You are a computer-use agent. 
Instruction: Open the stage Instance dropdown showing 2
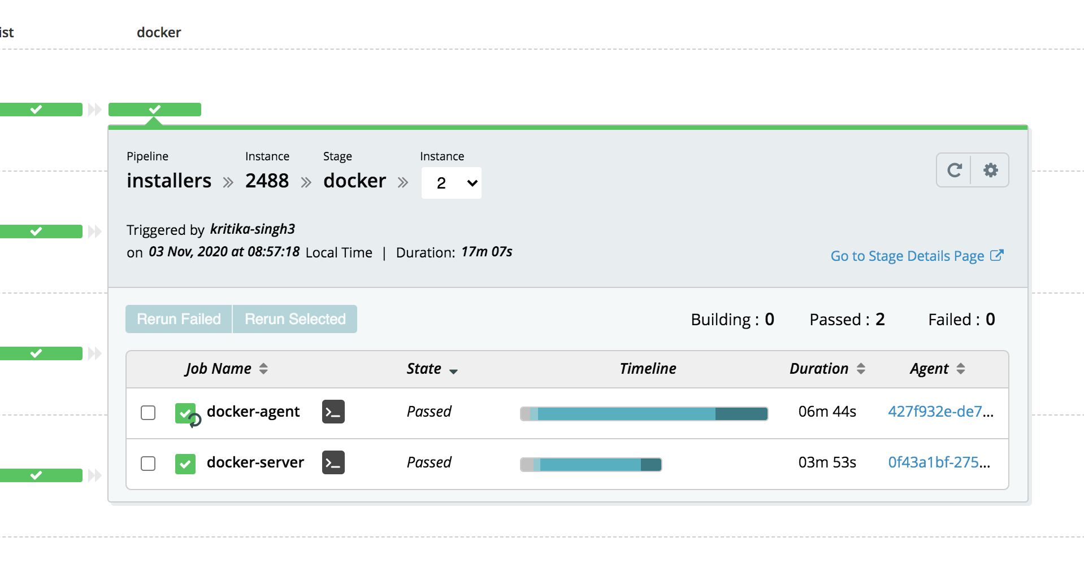point(452,183)
